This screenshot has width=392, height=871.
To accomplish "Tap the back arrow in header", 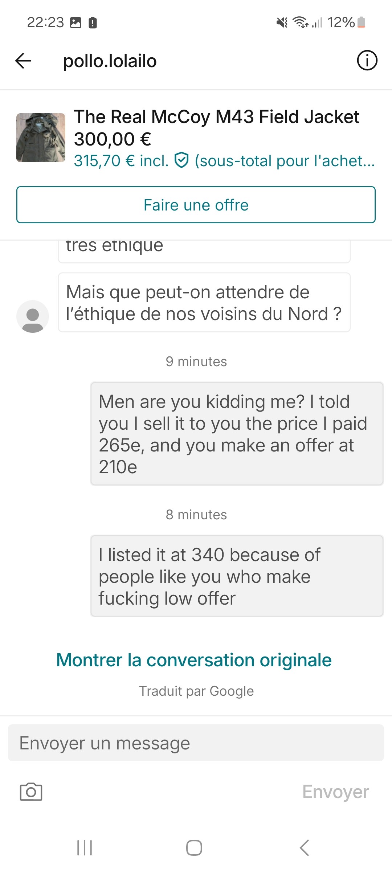I will click(x=23, y=61).
